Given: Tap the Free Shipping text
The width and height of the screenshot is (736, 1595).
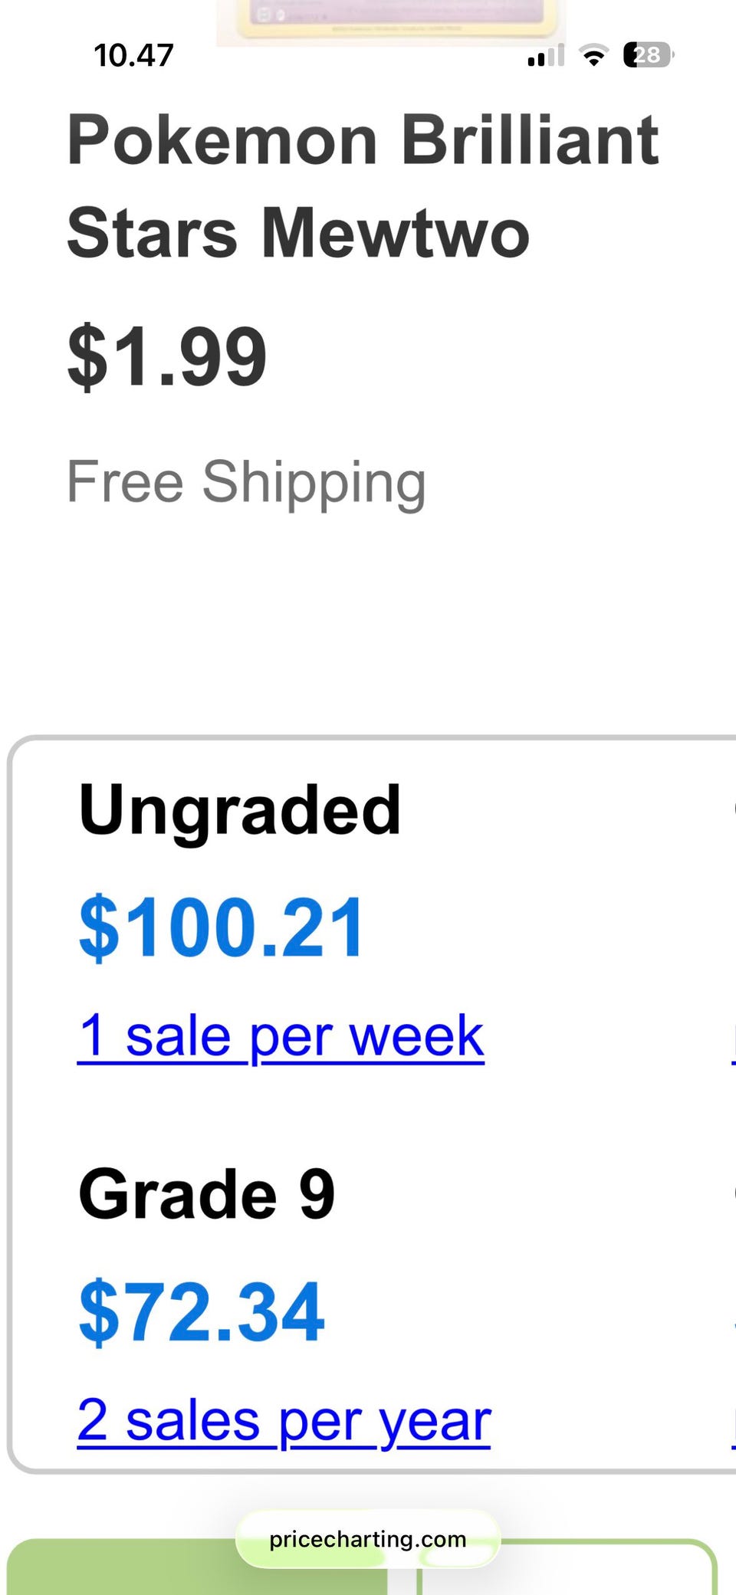Looking at the screenshot, I should [x=246, y=482].
